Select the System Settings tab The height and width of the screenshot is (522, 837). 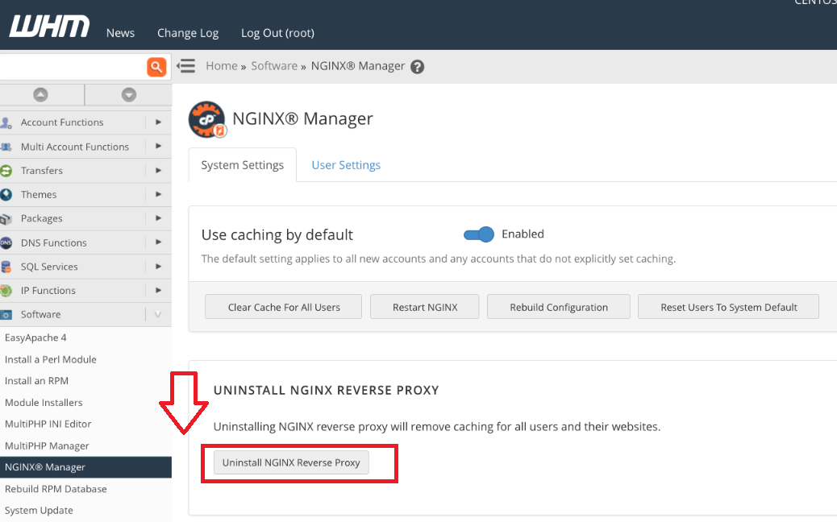coord(242,165)
